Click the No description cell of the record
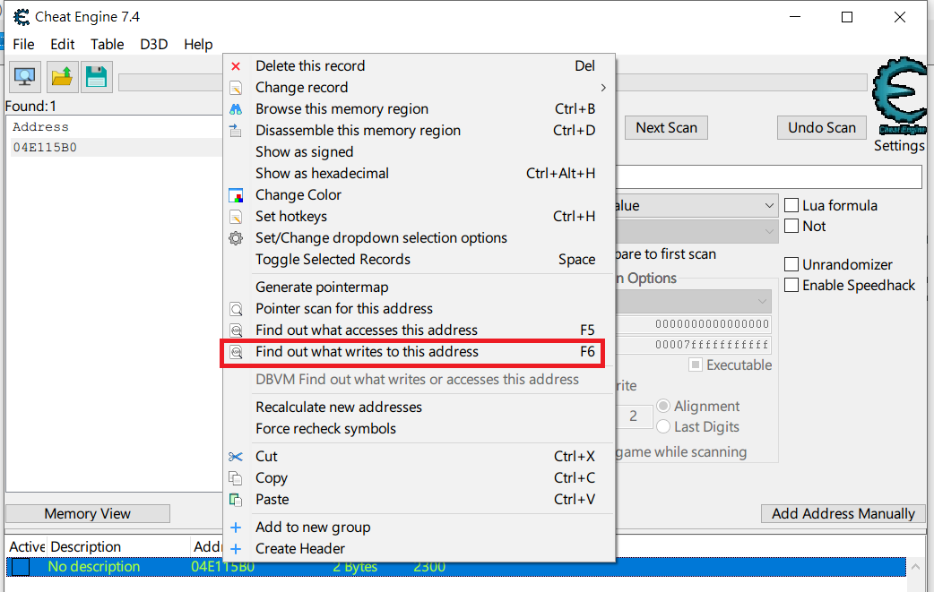Screen dimensions: 934x592 [x=93, y=567]
